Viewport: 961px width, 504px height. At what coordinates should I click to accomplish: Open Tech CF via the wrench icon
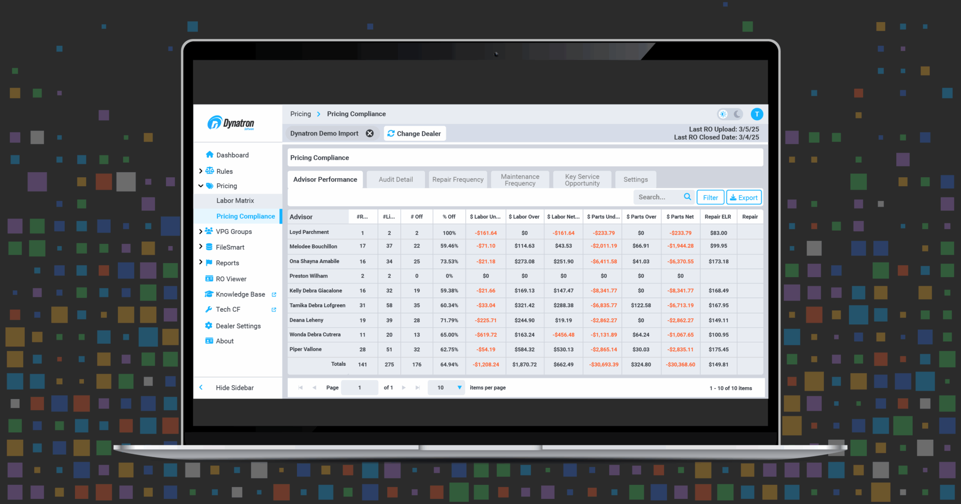210,309
